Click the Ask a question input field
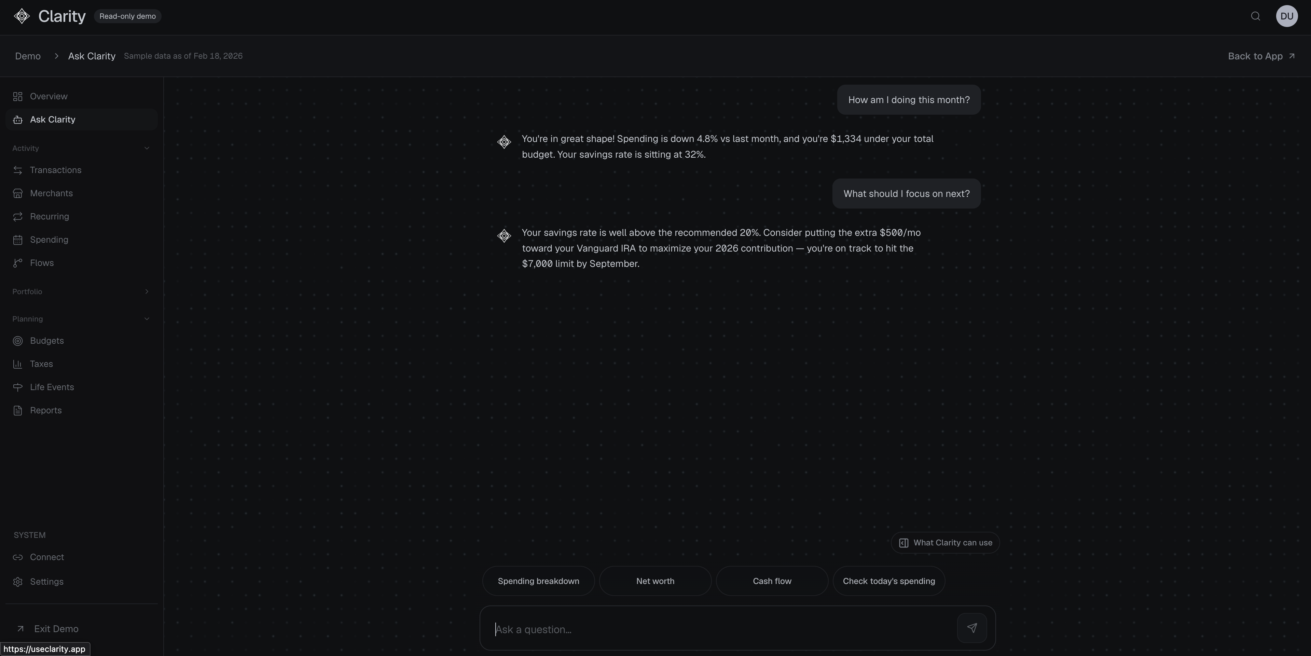This screenshot has height=656, width=1311. point(713,630)
